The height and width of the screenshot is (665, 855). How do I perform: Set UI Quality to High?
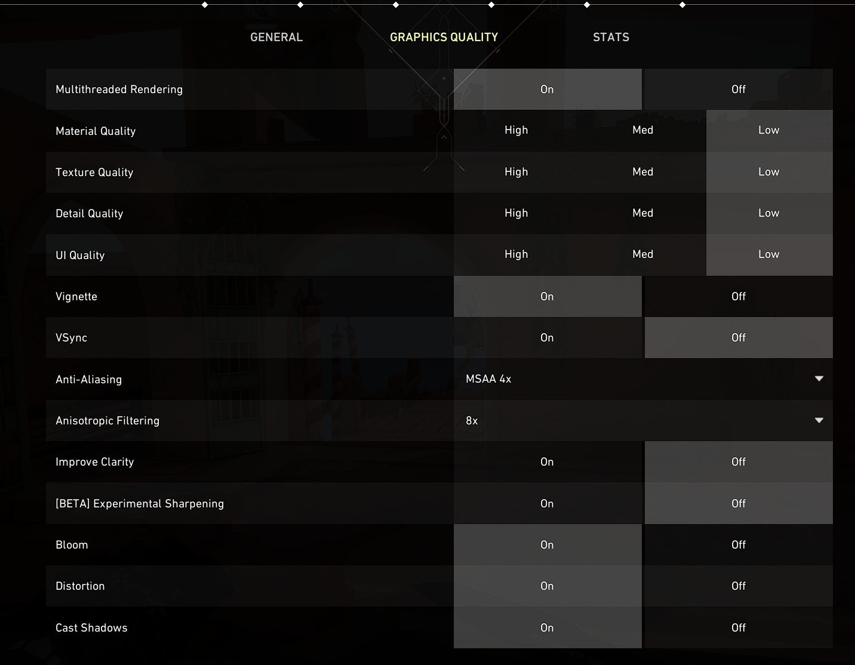point(516,254)
